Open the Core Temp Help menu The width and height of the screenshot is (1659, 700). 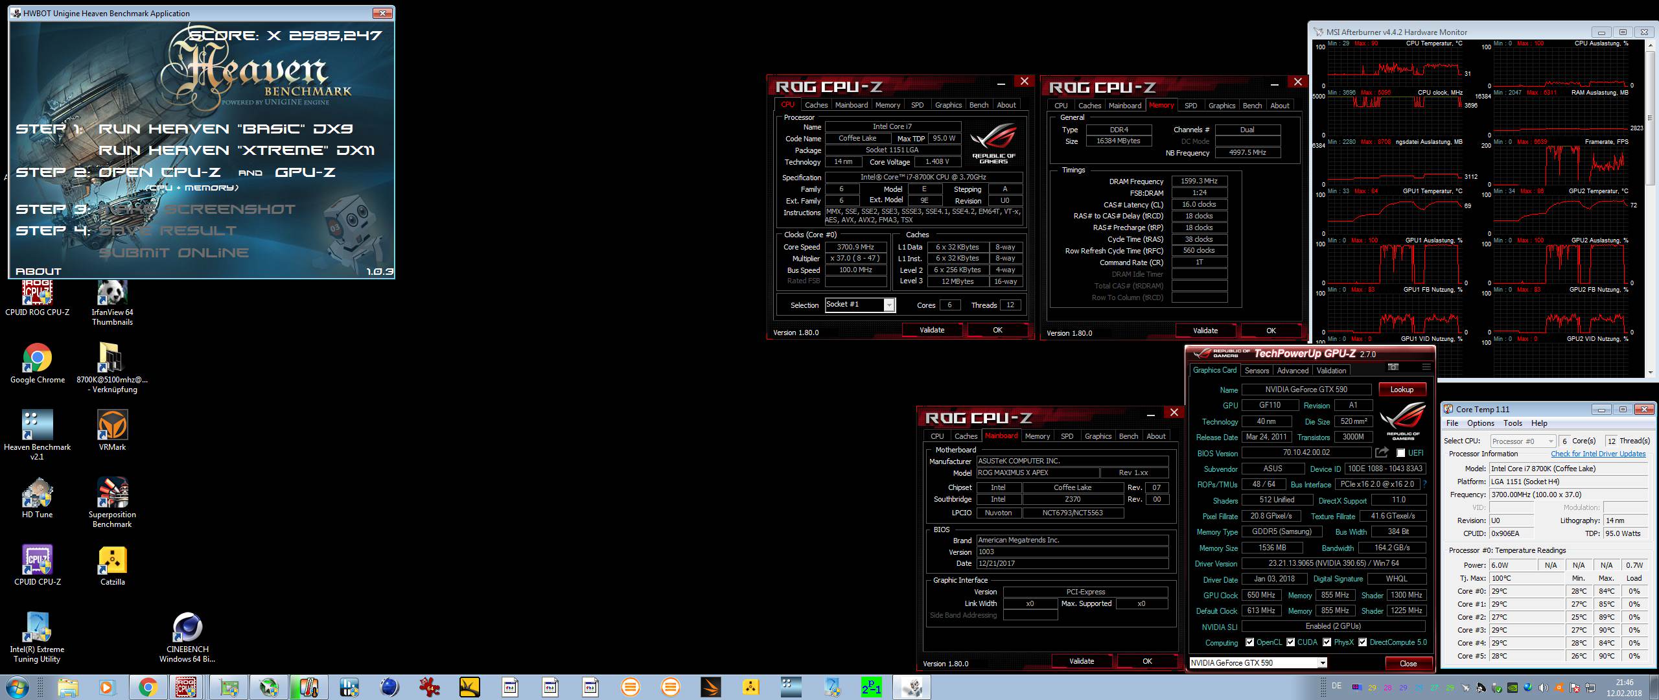point(1539,423)
